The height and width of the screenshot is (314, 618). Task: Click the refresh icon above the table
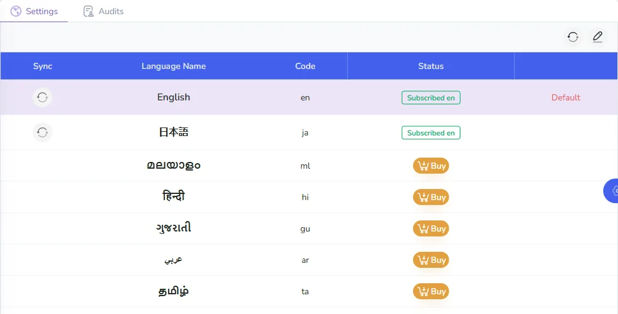coord(572,37)
